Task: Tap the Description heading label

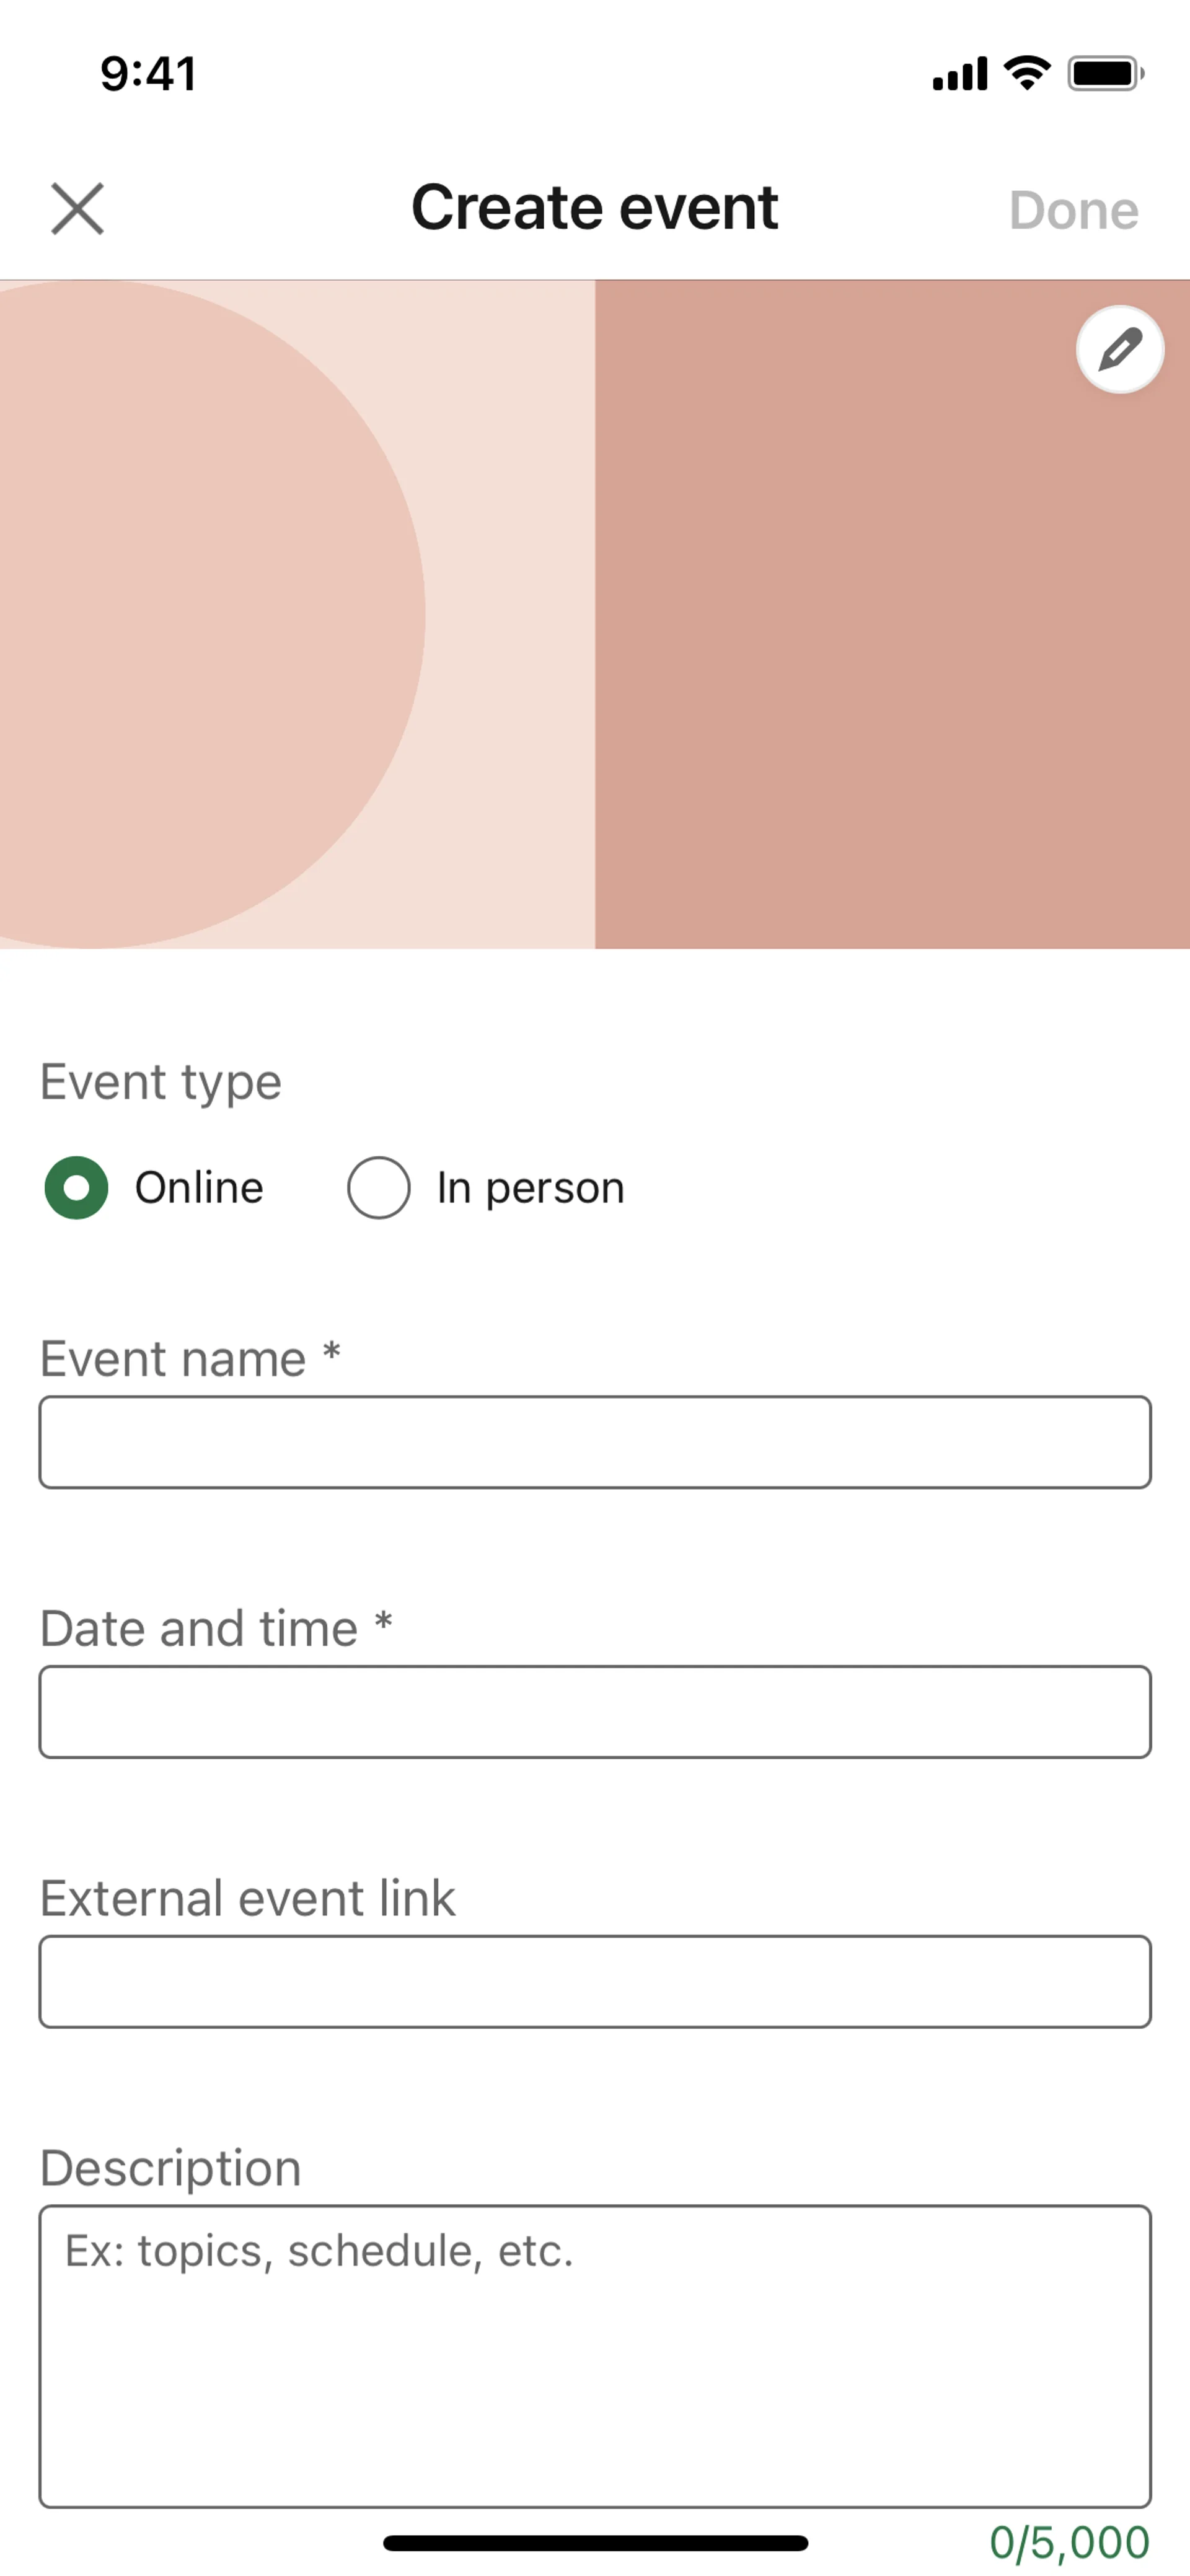Action: click(x=171, y=2168)
